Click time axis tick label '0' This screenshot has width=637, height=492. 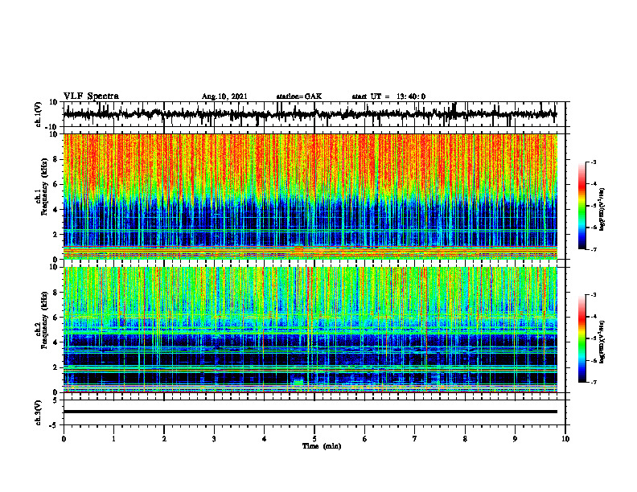pos(64,439)
